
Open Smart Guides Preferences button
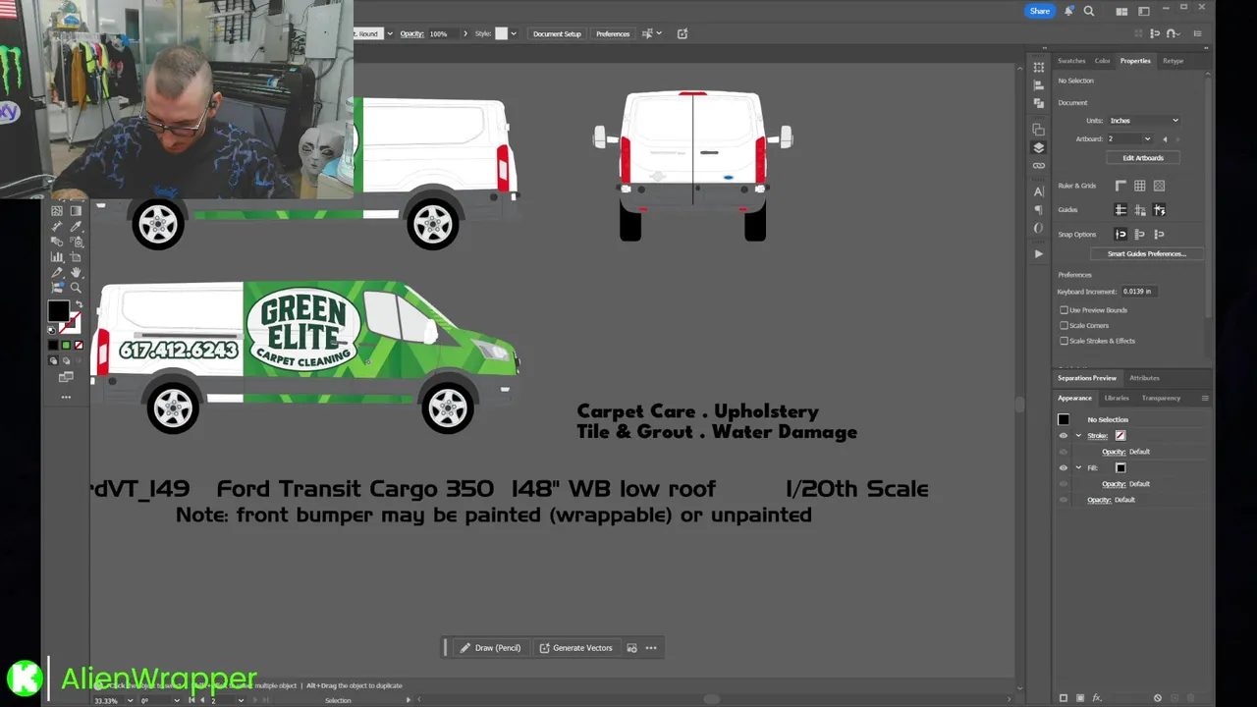tap(1147, 254)
